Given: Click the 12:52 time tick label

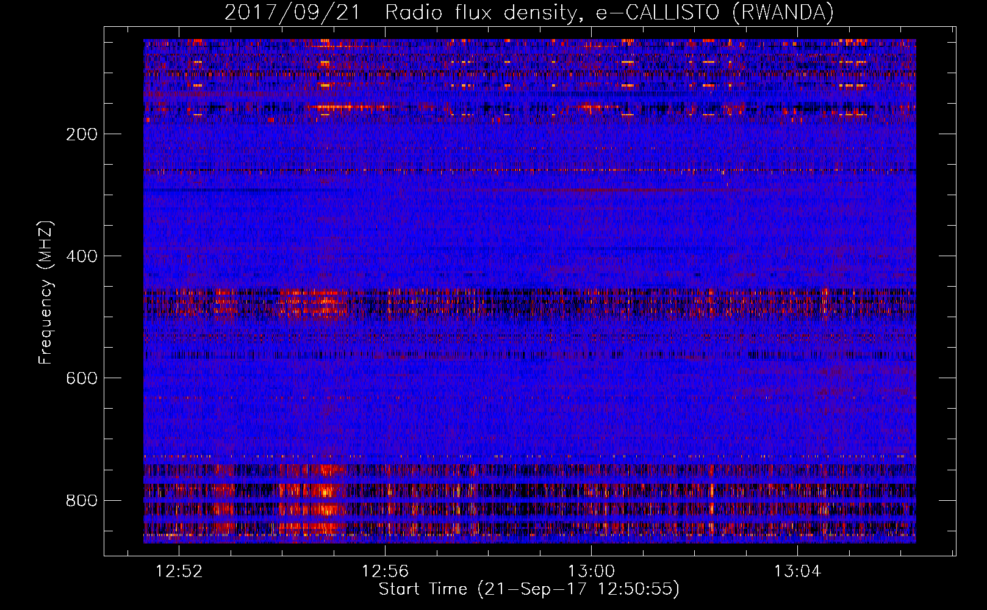Looking at the screenshot, I should coord(179,572).
